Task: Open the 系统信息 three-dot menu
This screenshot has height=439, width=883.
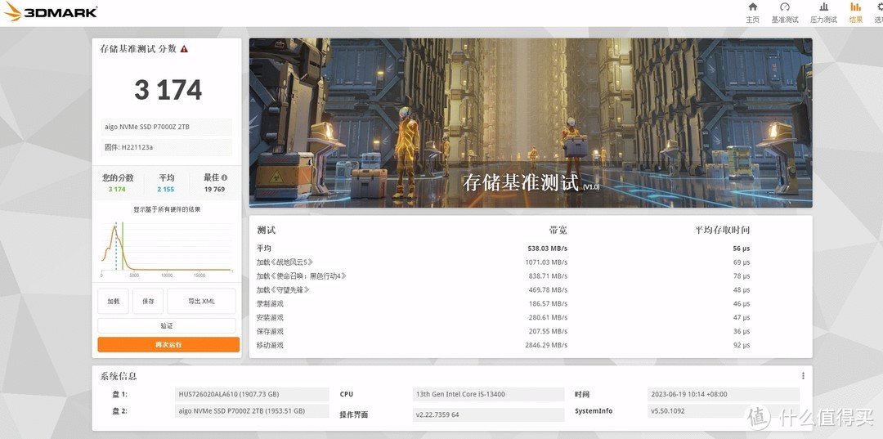Action: 803,376
